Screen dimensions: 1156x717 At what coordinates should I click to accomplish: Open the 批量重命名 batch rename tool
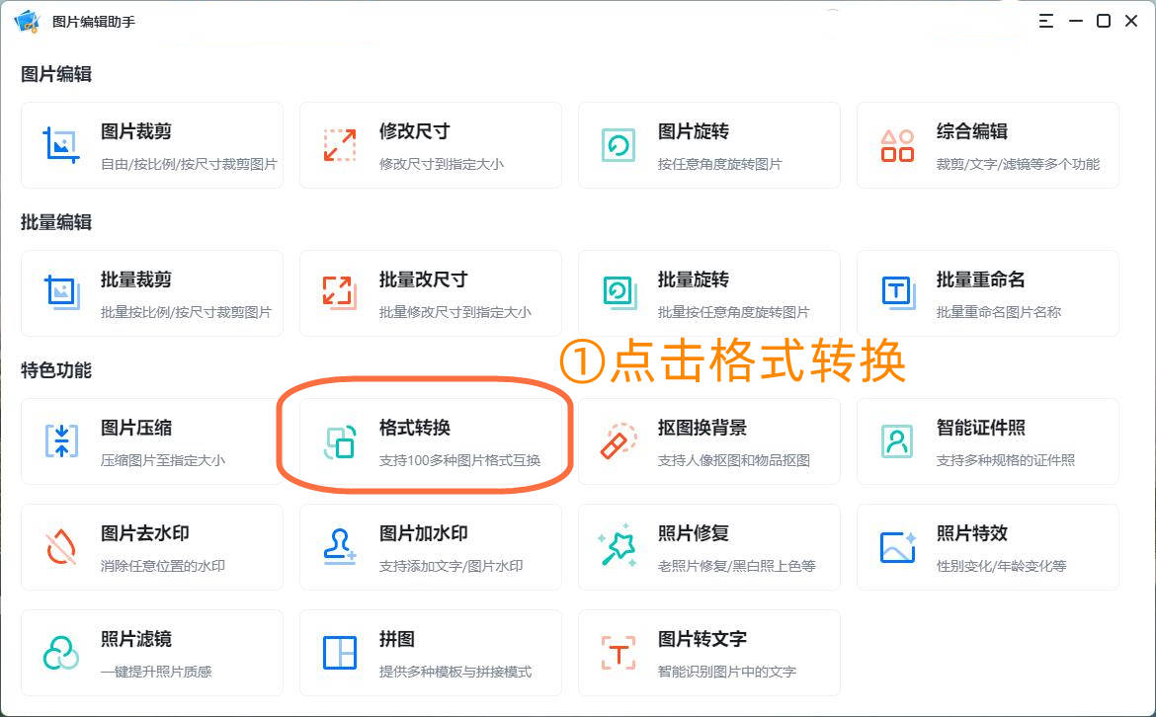(x=988, y=292)
